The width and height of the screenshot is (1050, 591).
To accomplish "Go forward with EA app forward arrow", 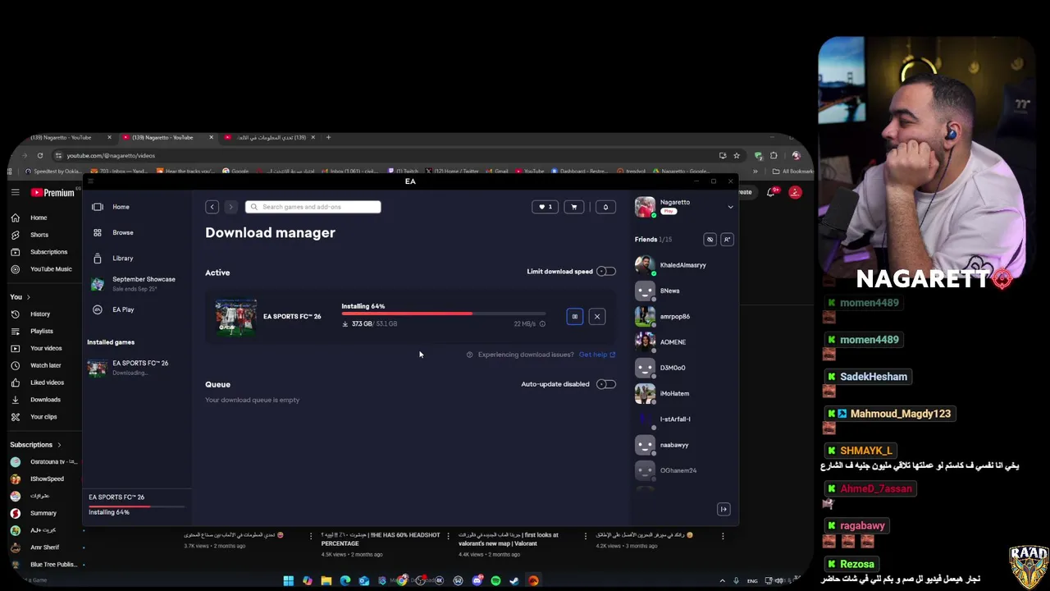I will pos(231,207).
